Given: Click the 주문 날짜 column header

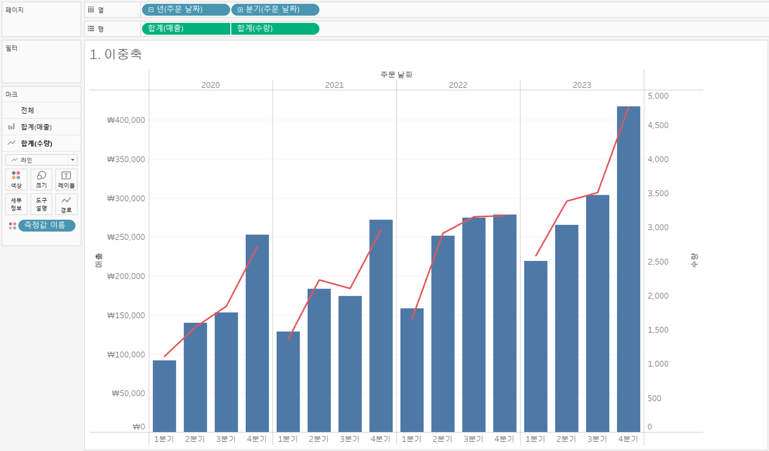Looking at the screenshot, I should (x=396, y=75).
